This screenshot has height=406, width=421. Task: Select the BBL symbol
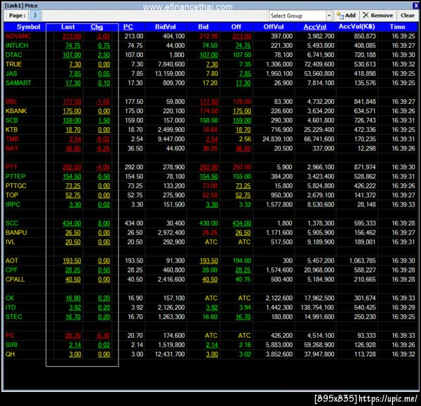[11, 102]
